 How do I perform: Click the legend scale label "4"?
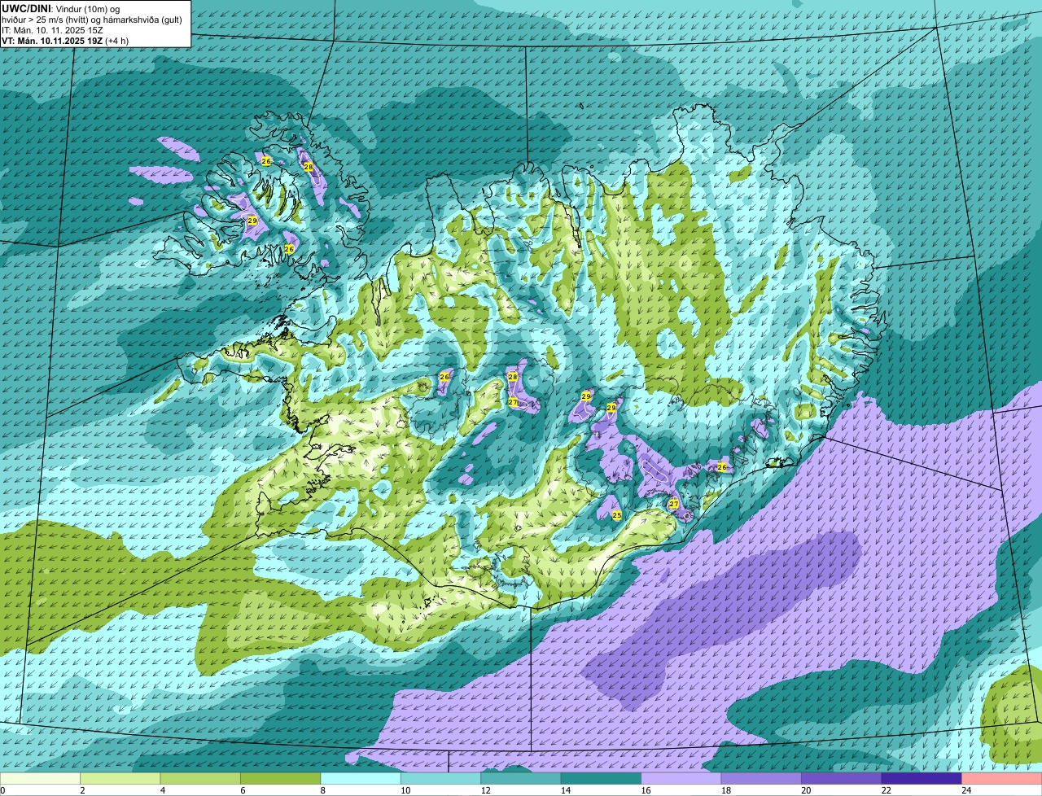162,790
